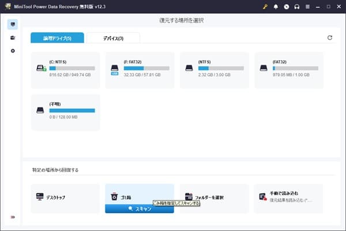Start the スキャン for recycle bin

(140, 208)
